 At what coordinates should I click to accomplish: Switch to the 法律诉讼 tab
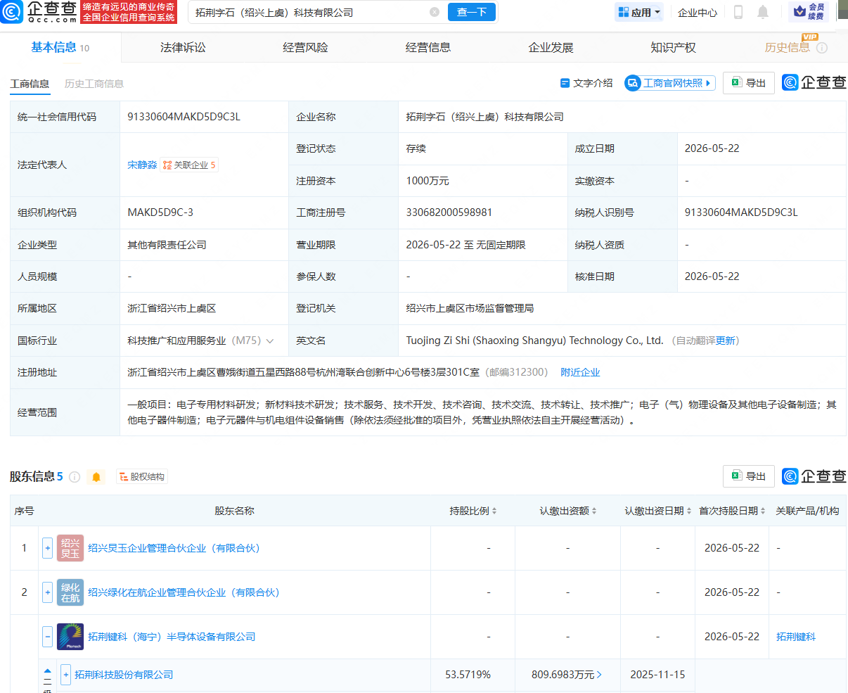[183, 47]
